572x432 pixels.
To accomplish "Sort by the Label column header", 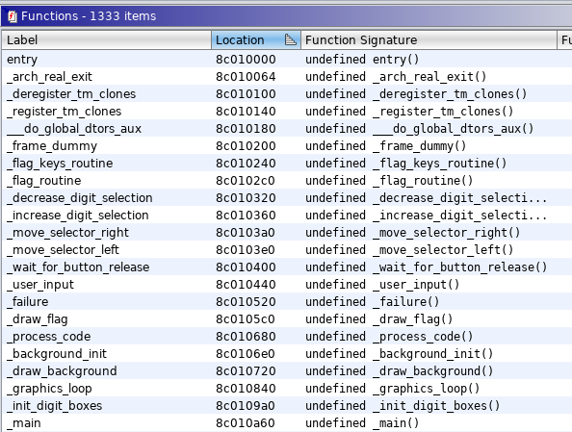I will tap(107, 40).
